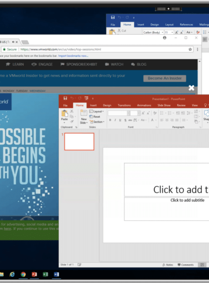Click Cut in Word's clipboard group
The image size is (209, 283).
click(x=122, y=30)
